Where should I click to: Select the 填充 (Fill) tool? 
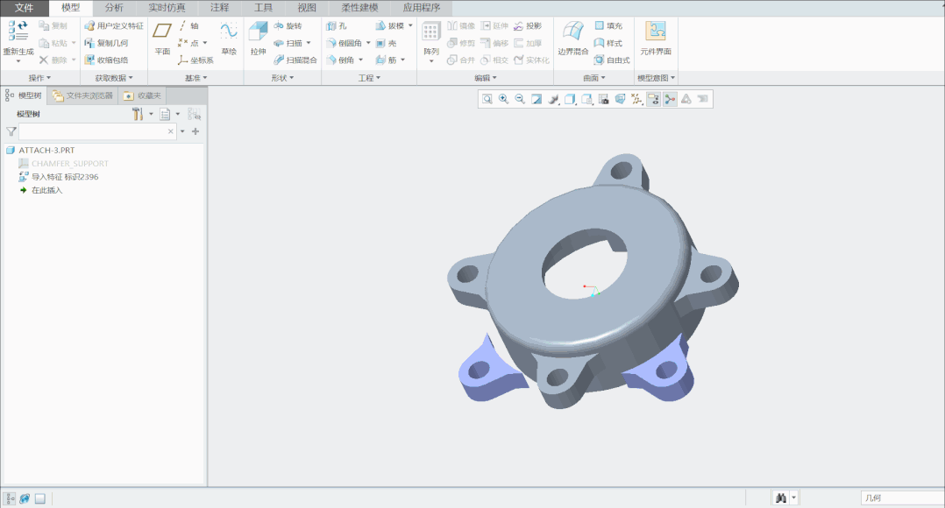(608, 26)
